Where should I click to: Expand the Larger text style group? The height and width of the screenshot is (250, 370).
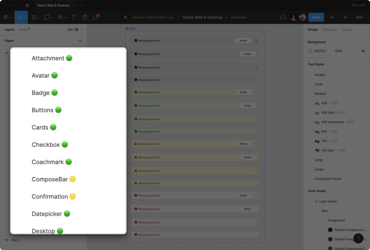[x=310, y=169]
